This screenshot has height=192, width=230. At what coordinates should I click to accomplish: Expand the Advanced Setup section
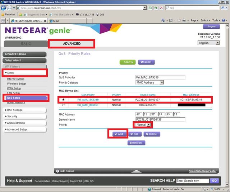pos(25,130)
